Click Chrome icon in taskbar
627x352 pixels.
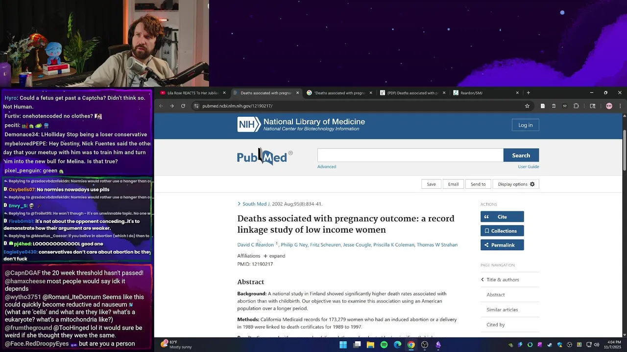[x=411, y=345]
